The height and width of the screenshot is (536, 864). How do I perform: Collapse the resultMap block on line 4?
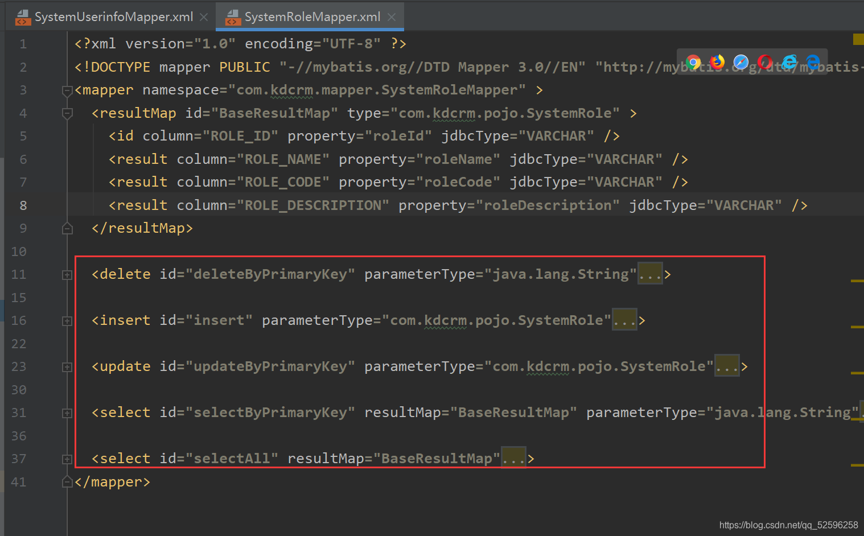coord(67,114)
